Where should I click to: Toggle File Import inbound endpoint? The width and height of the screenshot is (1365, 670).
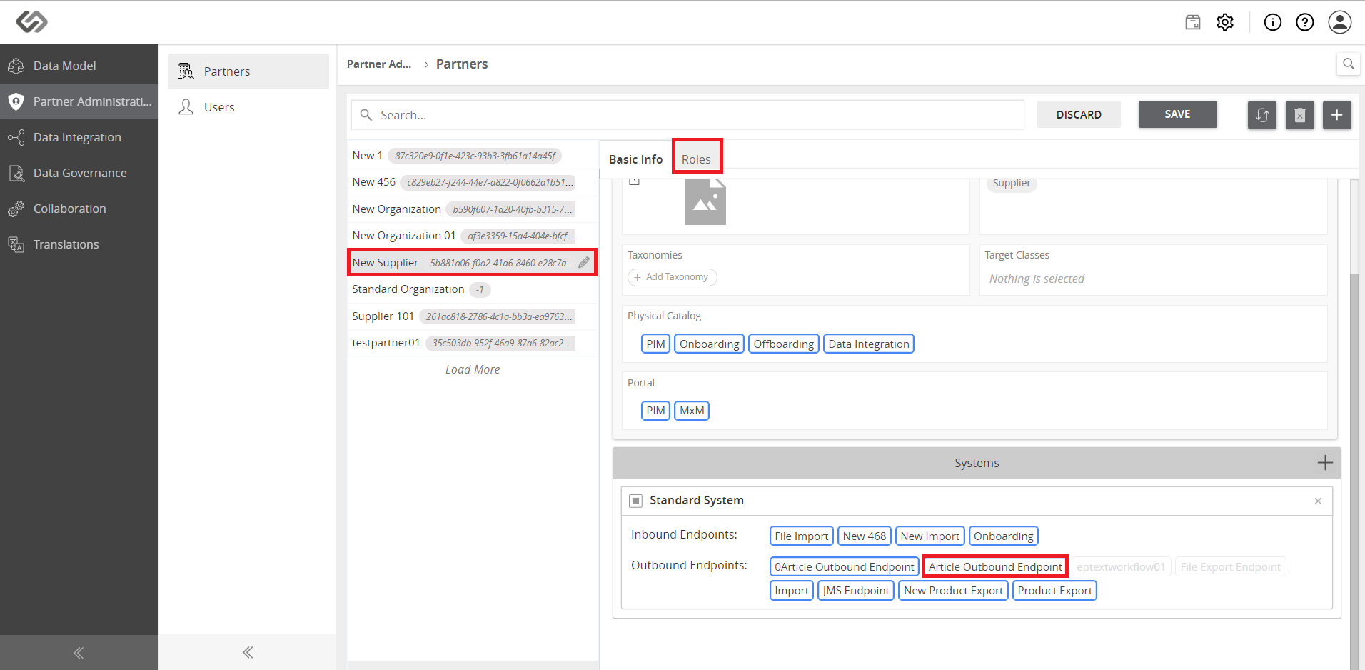801,536
